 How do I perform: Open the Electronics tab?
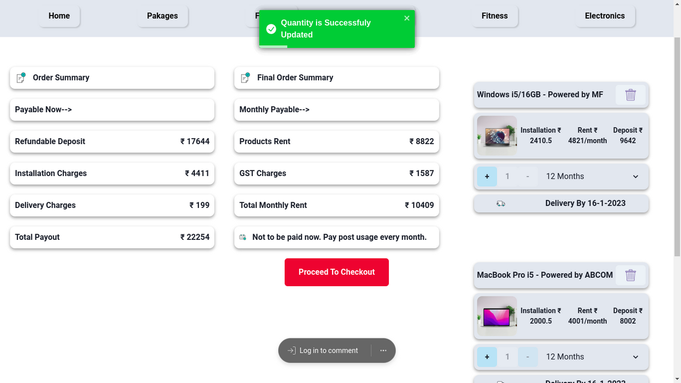pos(605,16)
